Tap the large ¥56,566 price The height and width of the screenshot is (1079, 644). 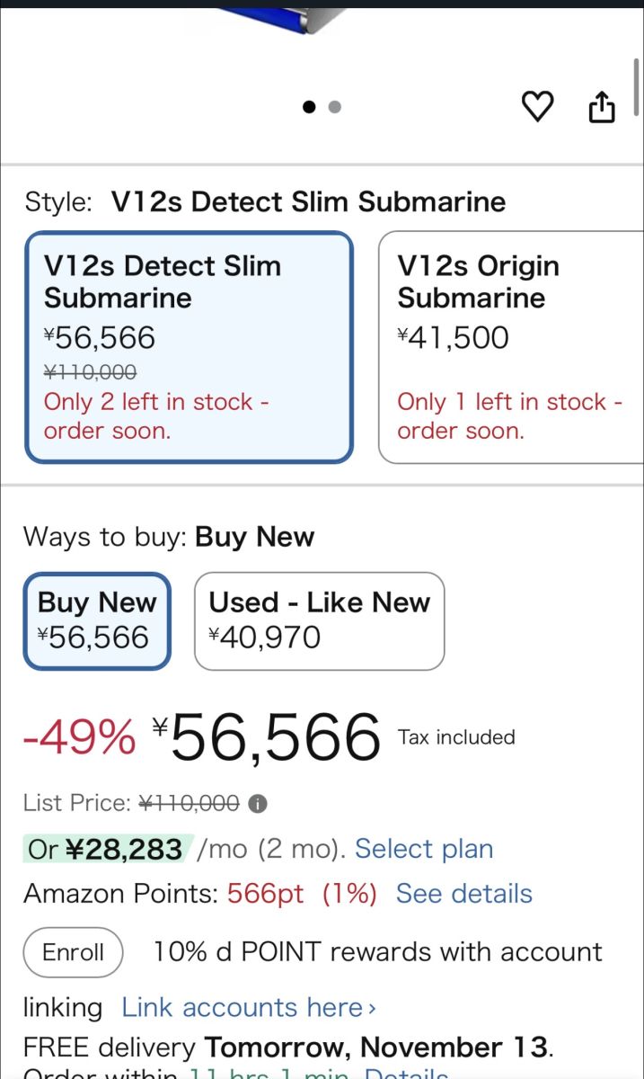click(275, 737)
